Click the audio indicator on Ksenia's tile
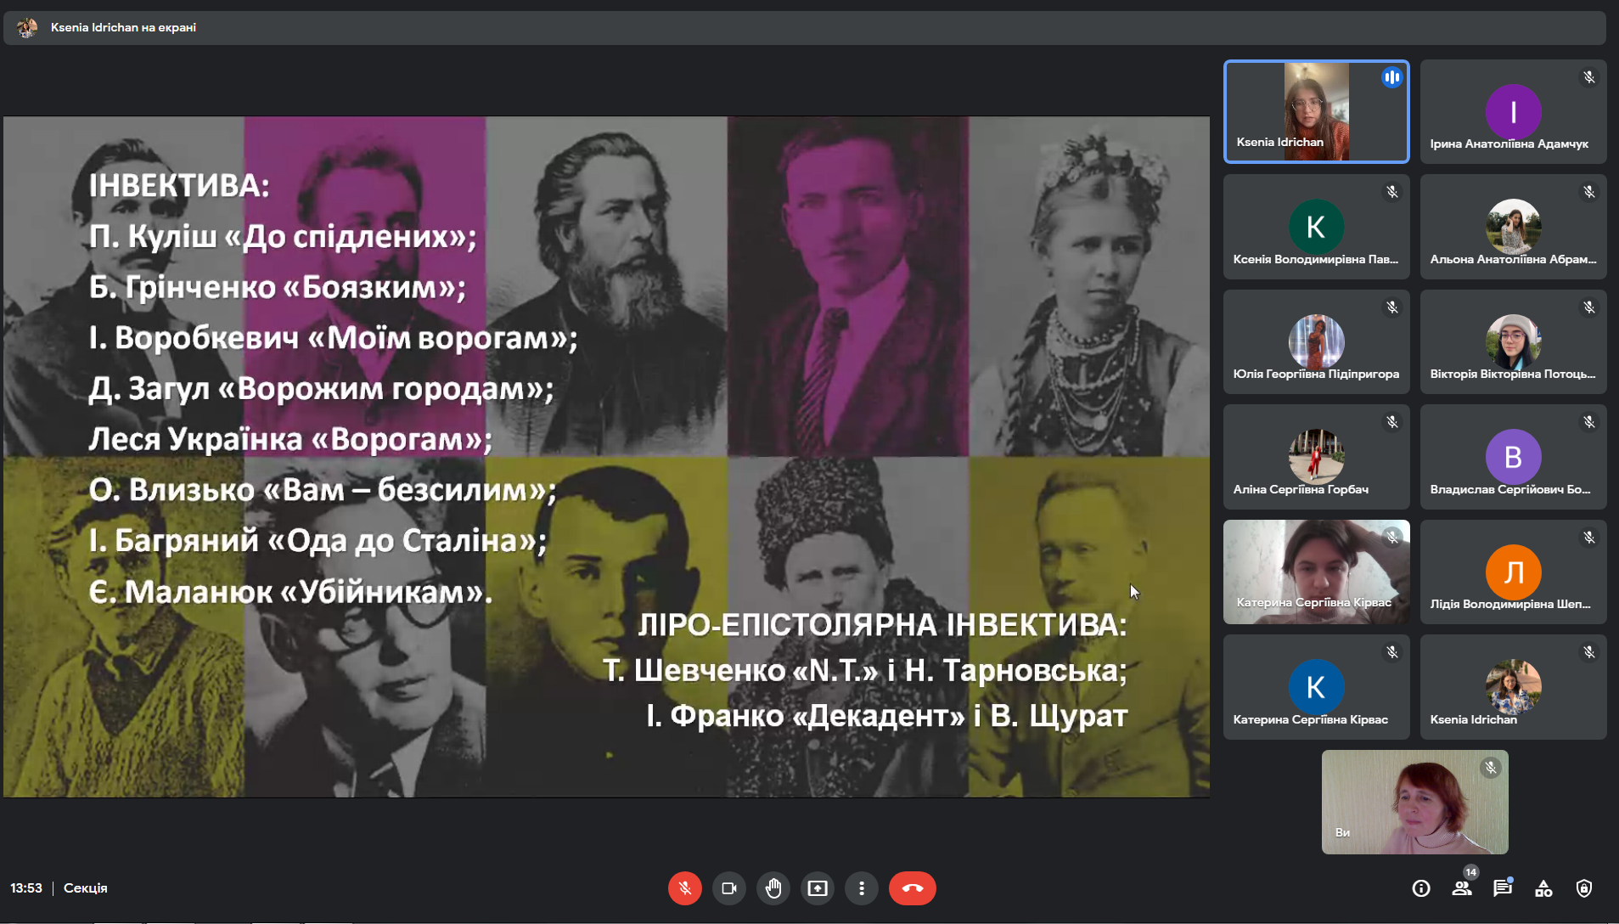The image size is (1619, 924). point(1391,77)
